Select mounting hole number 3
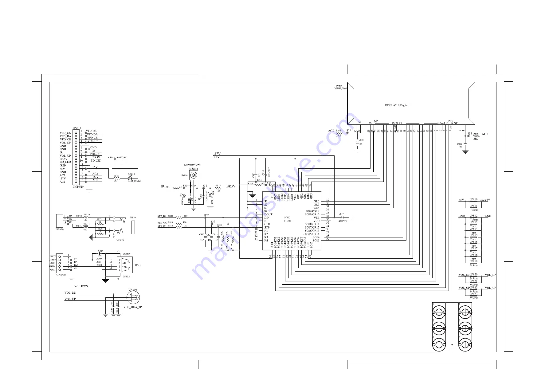 pos(439,345)
